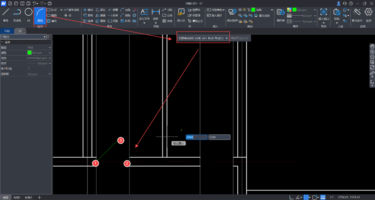375x200 pixels.
Task: Activate the Move (移动) command
Action: point(88,10)
